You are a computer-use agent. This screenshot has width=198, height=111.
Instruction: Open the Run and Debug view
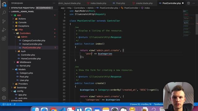click(4, 30)
